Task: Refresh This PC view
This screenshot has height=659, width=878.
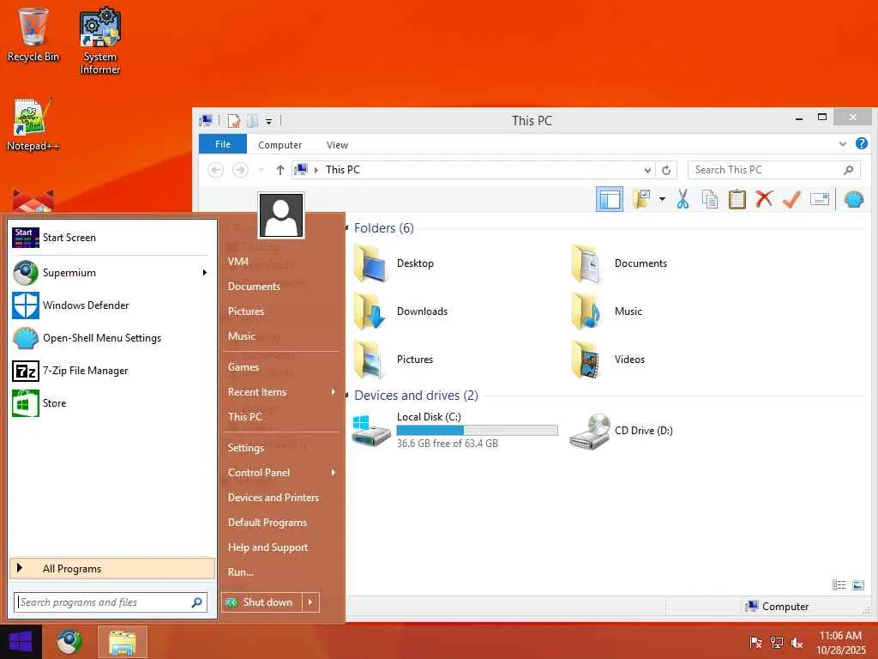Action: point(666,170)
